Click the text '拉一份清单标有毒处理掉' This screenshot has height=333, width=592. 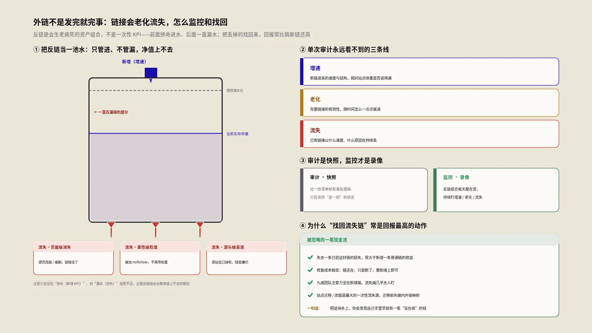click(x=331, y=189)
